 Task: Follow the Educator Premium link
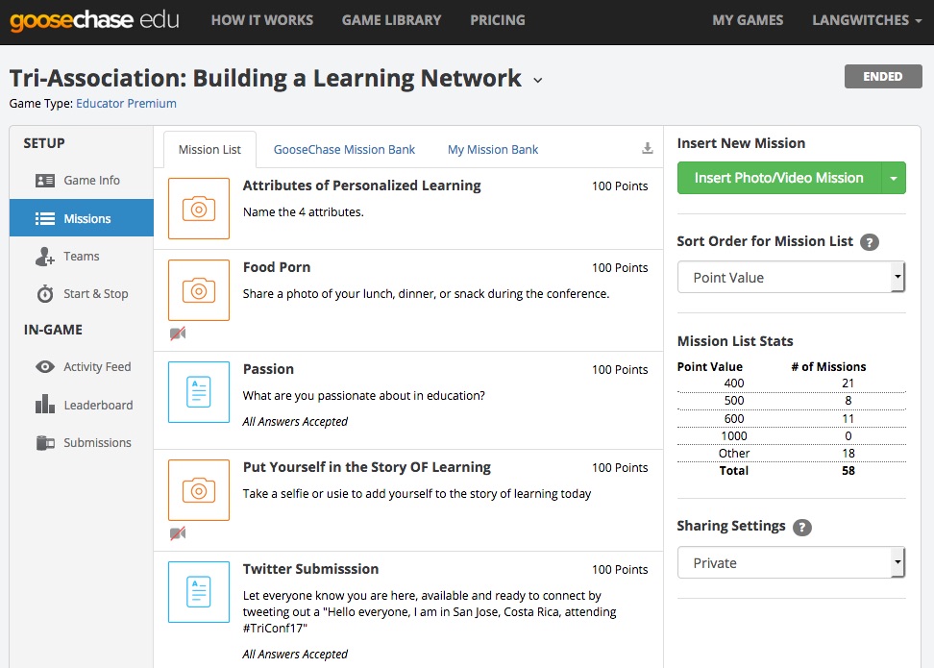[x=126, y=103]
